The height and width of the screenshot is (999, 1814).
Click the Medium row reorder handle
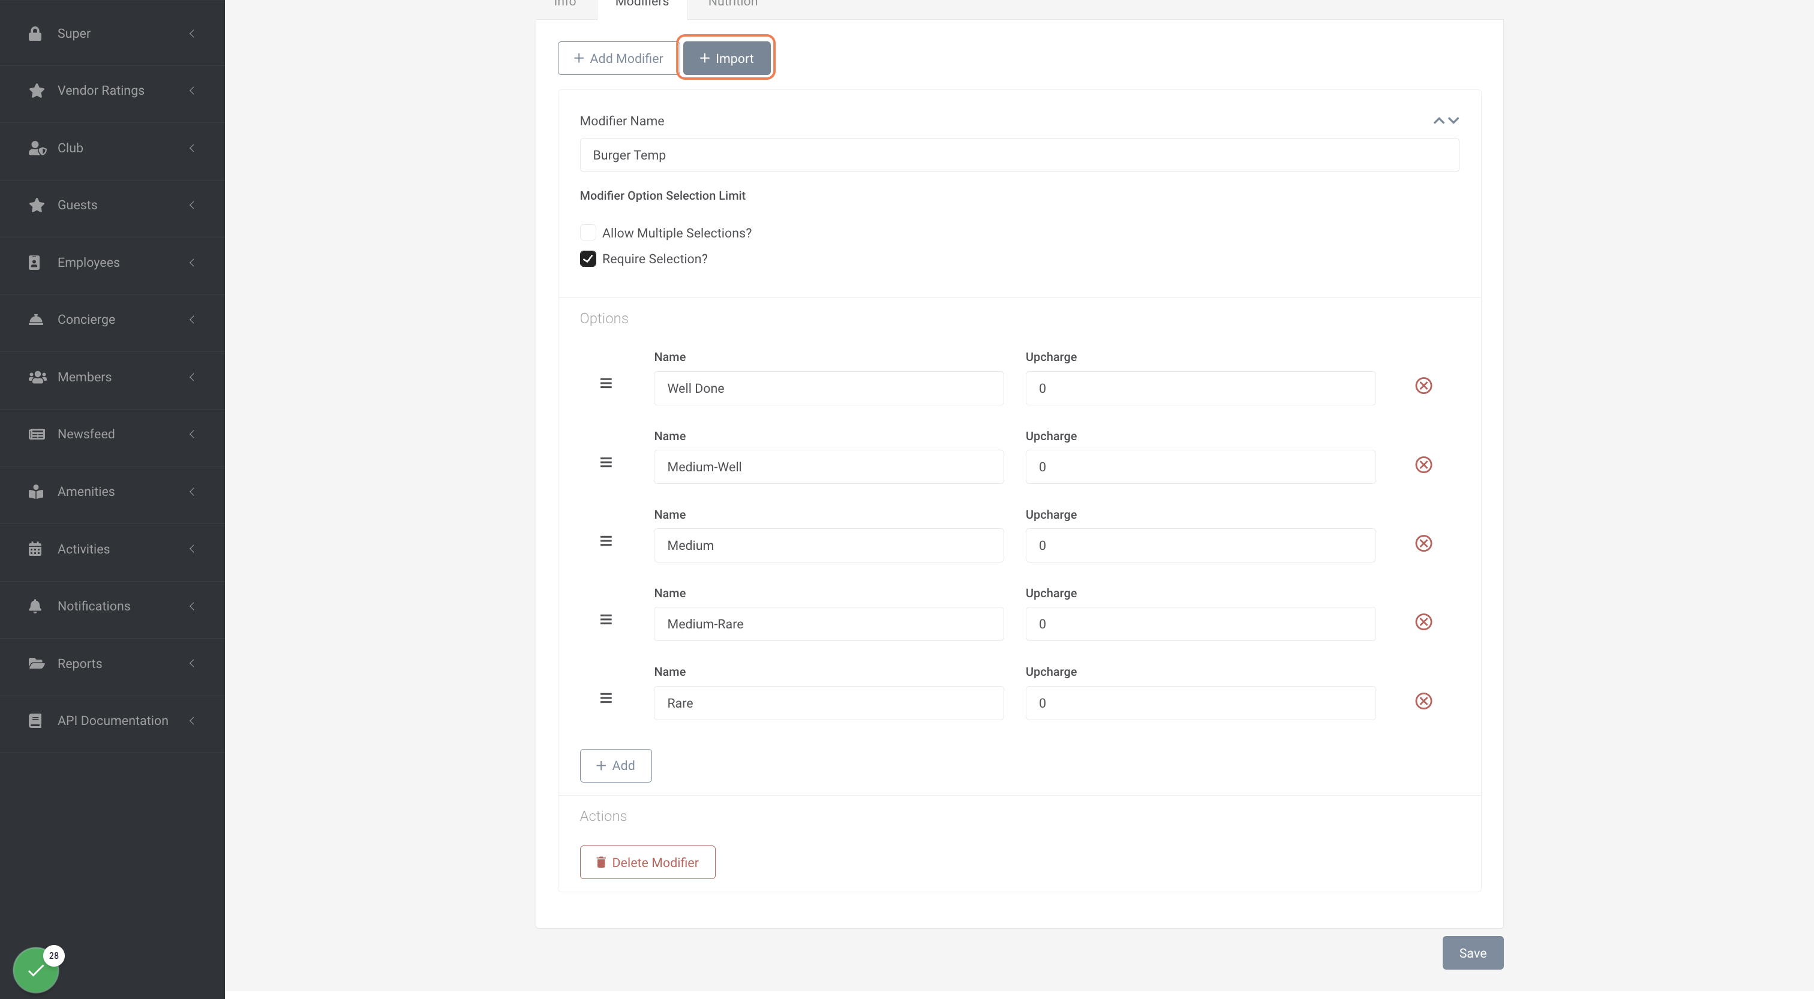tap(606, 541)
